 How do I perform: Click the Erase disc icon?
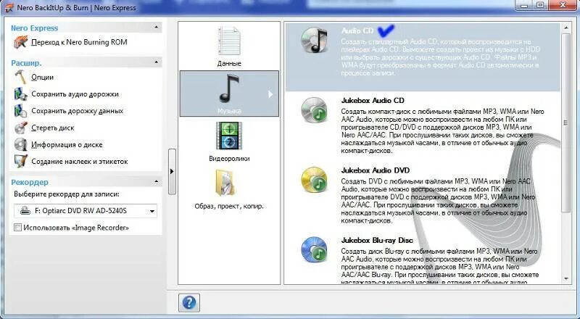click(20, 128)
